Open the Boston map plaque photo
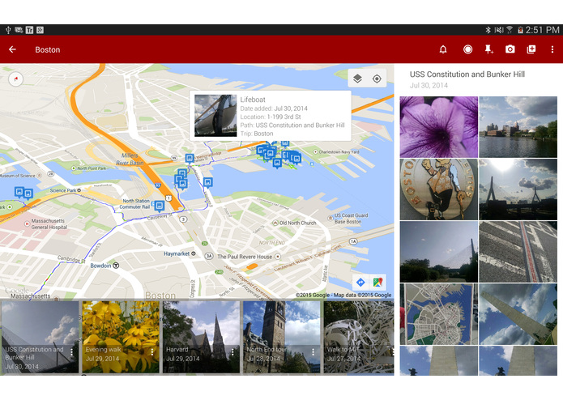Viewport: 563px width, 400px height. pos(439,314)
